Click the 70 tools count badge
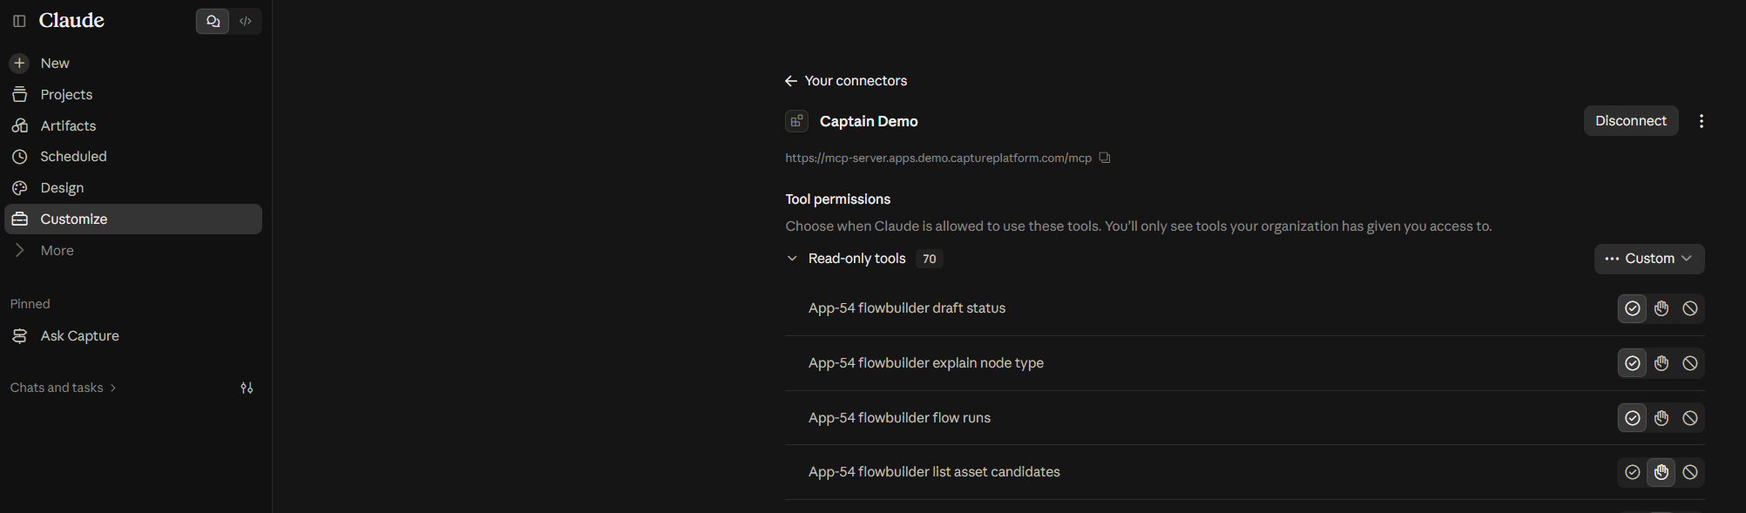 pos(930,259)
